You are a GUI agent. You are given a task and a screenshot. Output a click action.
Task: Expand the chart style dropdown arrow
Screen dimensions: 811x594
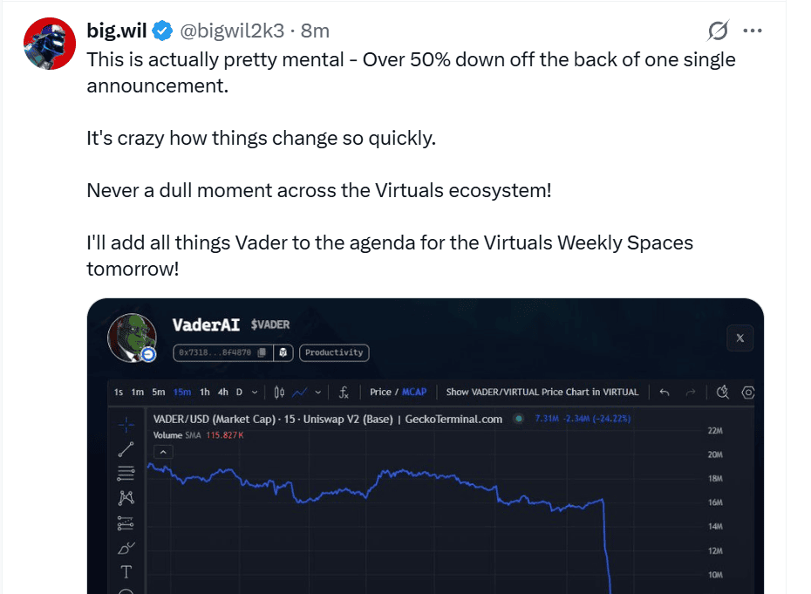click(x=318, y=393)
